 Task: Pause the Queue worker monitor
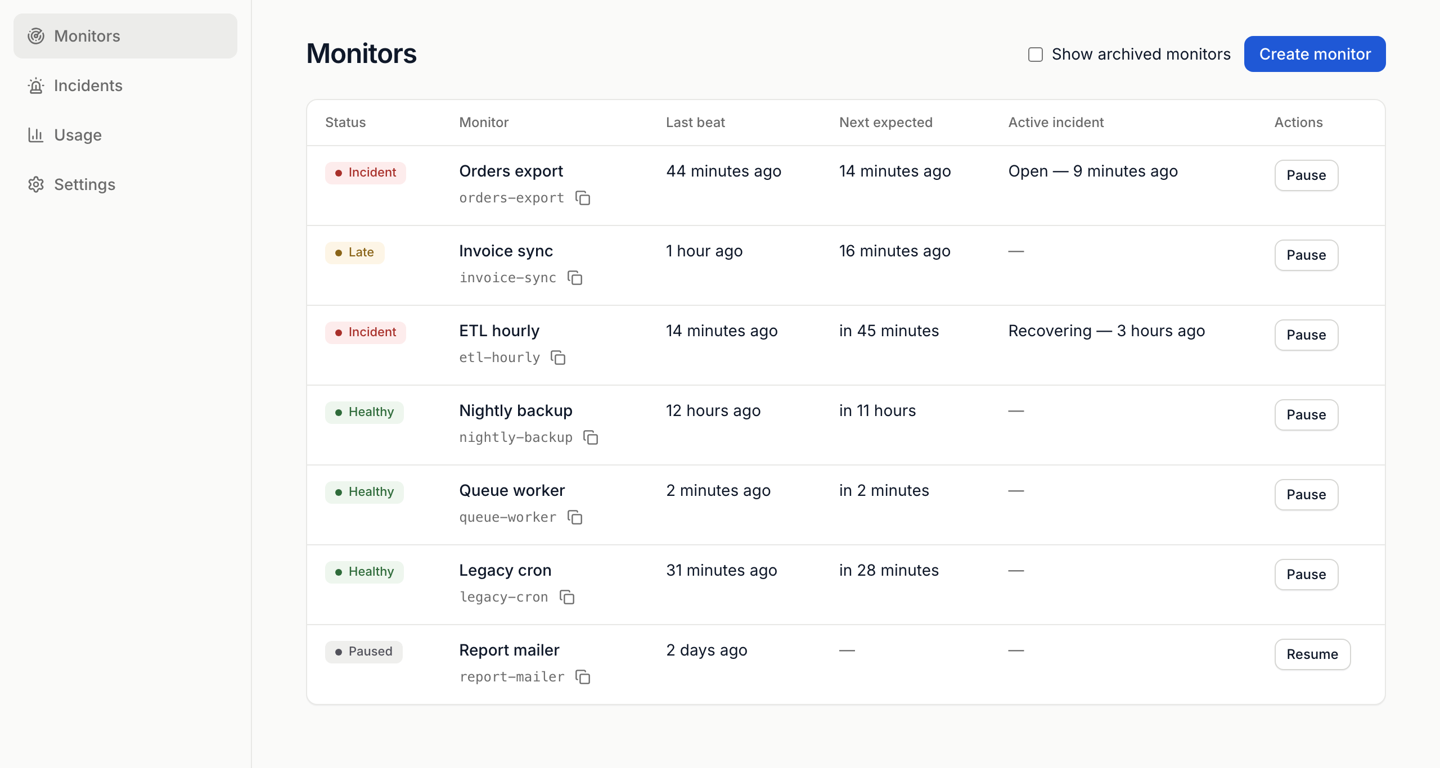pyautogui.click(x=1306, y=495)
